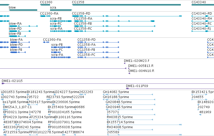Click EST RP001056038.5prime
Screen dimensions: 214x136
pyautogui.click(x=65, y=127)
